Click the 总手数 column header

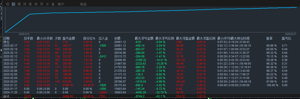coord(29,38)
